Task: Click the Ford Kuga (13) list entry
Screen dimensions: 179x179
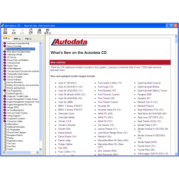Action: (x=105, y=87)
